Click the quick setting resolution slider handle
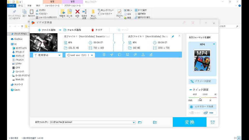This screenshot has width=249, height=140. (x=200, y=97)
